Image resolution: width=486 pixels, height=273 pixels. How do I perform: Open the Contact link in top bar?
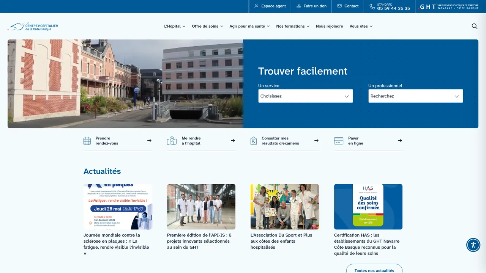click(348, 6)
